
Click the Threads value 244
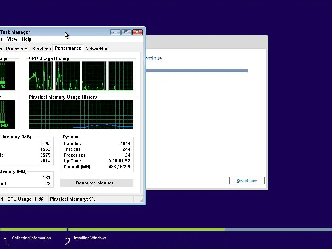[126, 149]
